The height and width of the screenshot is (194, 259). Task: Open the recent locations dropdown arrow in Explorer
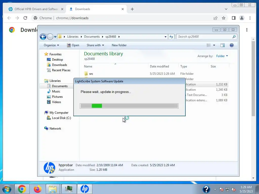click(x=55, y=37)
